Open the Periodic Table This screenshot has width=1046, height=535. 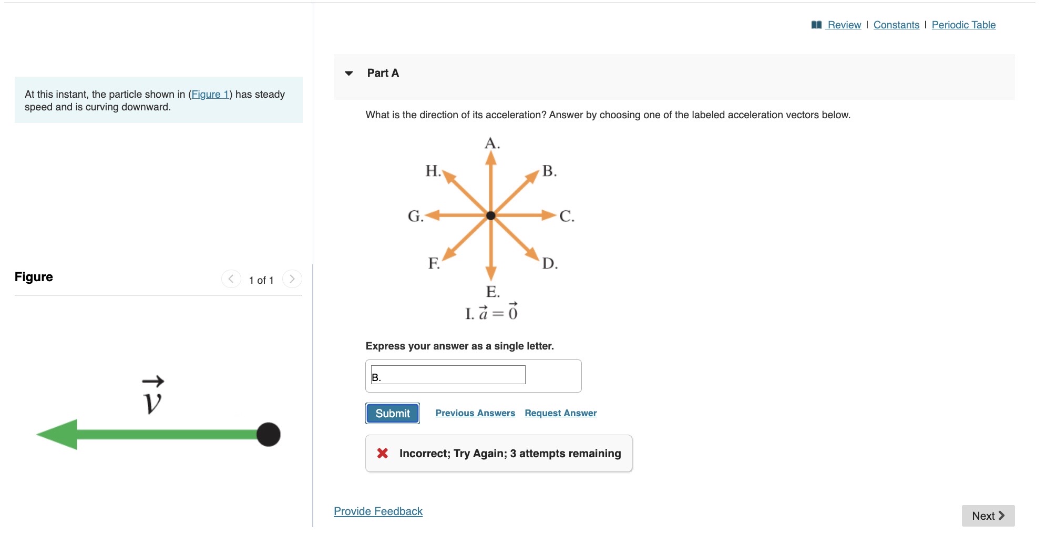tap(963, 24)
